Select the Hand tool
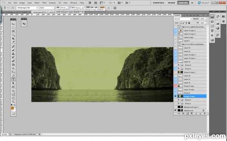 (13, 98)
